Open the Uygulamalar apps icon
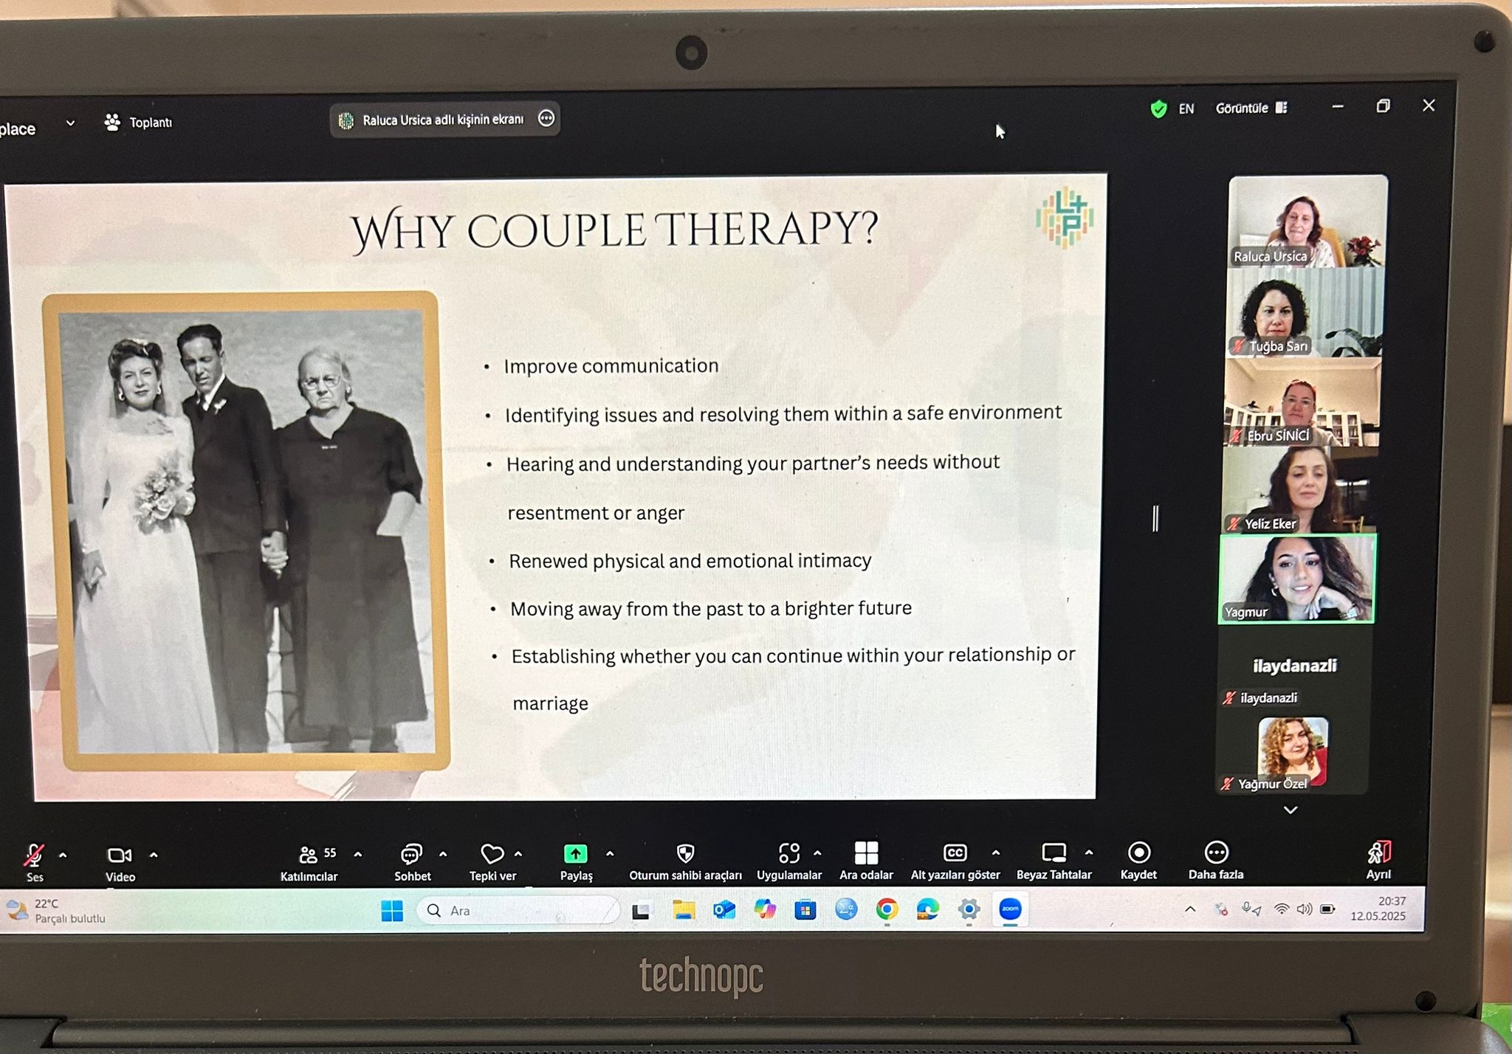Image resolution: width=1512 pixels, height=1054 pixels. (788, 854)
